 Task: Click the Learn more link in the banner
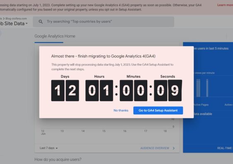pyautogui.click(x=225, y=5)
